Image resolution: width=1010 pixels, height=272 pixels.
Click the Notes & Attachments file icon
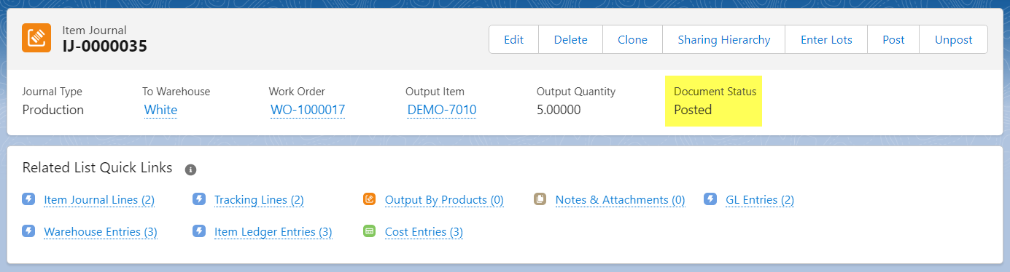tap(540, 199)
